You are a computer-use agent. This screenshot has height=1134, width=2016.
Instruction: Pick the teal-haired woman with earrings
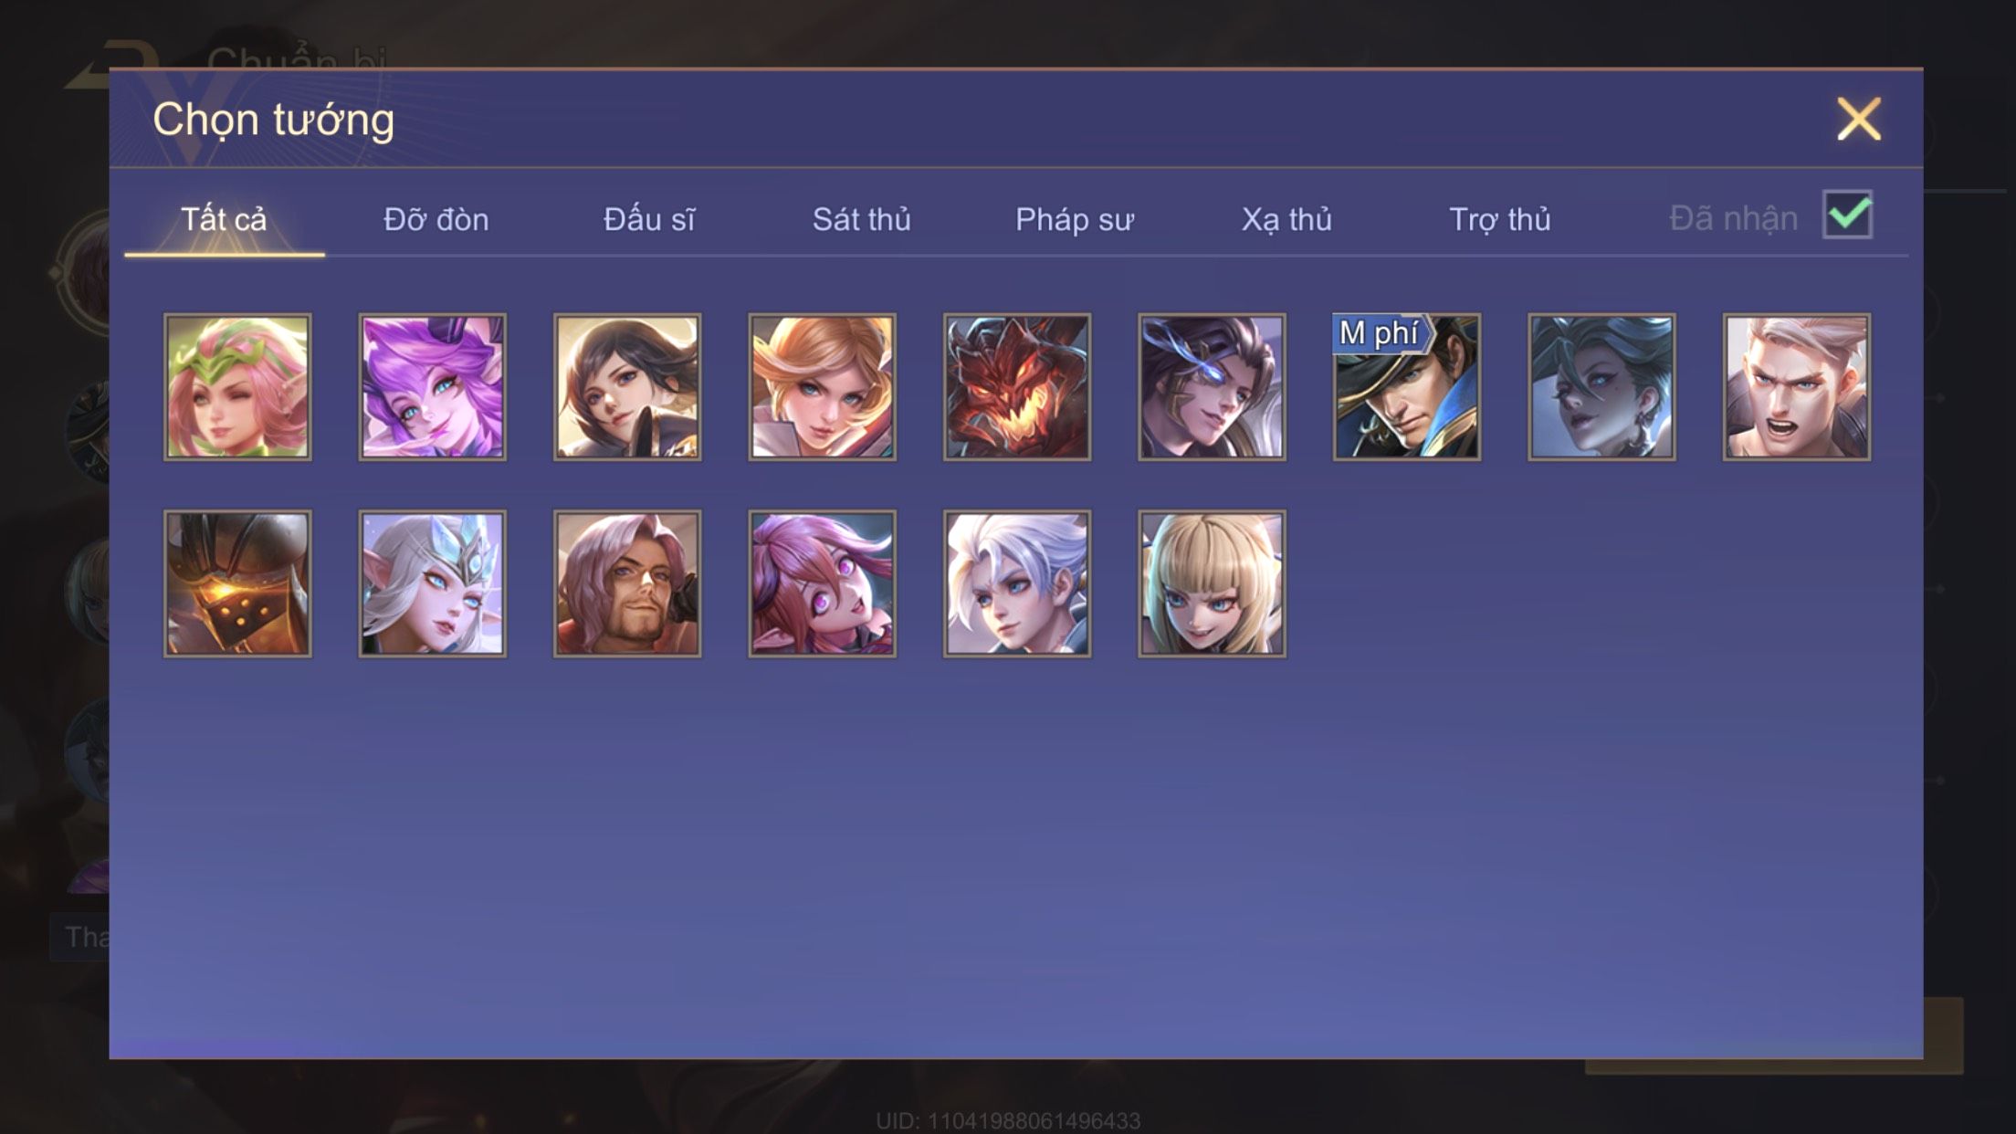1601,387
